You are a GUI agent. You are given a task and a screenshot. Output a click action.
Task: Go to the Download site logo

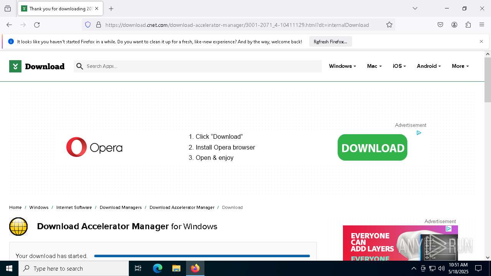coord(37,66)
